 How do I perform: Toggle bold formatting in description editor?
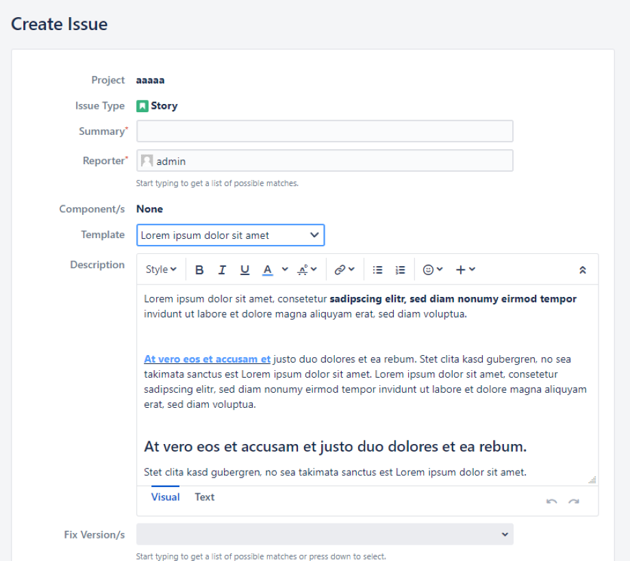pyautogui.click(x=199, y=270)
